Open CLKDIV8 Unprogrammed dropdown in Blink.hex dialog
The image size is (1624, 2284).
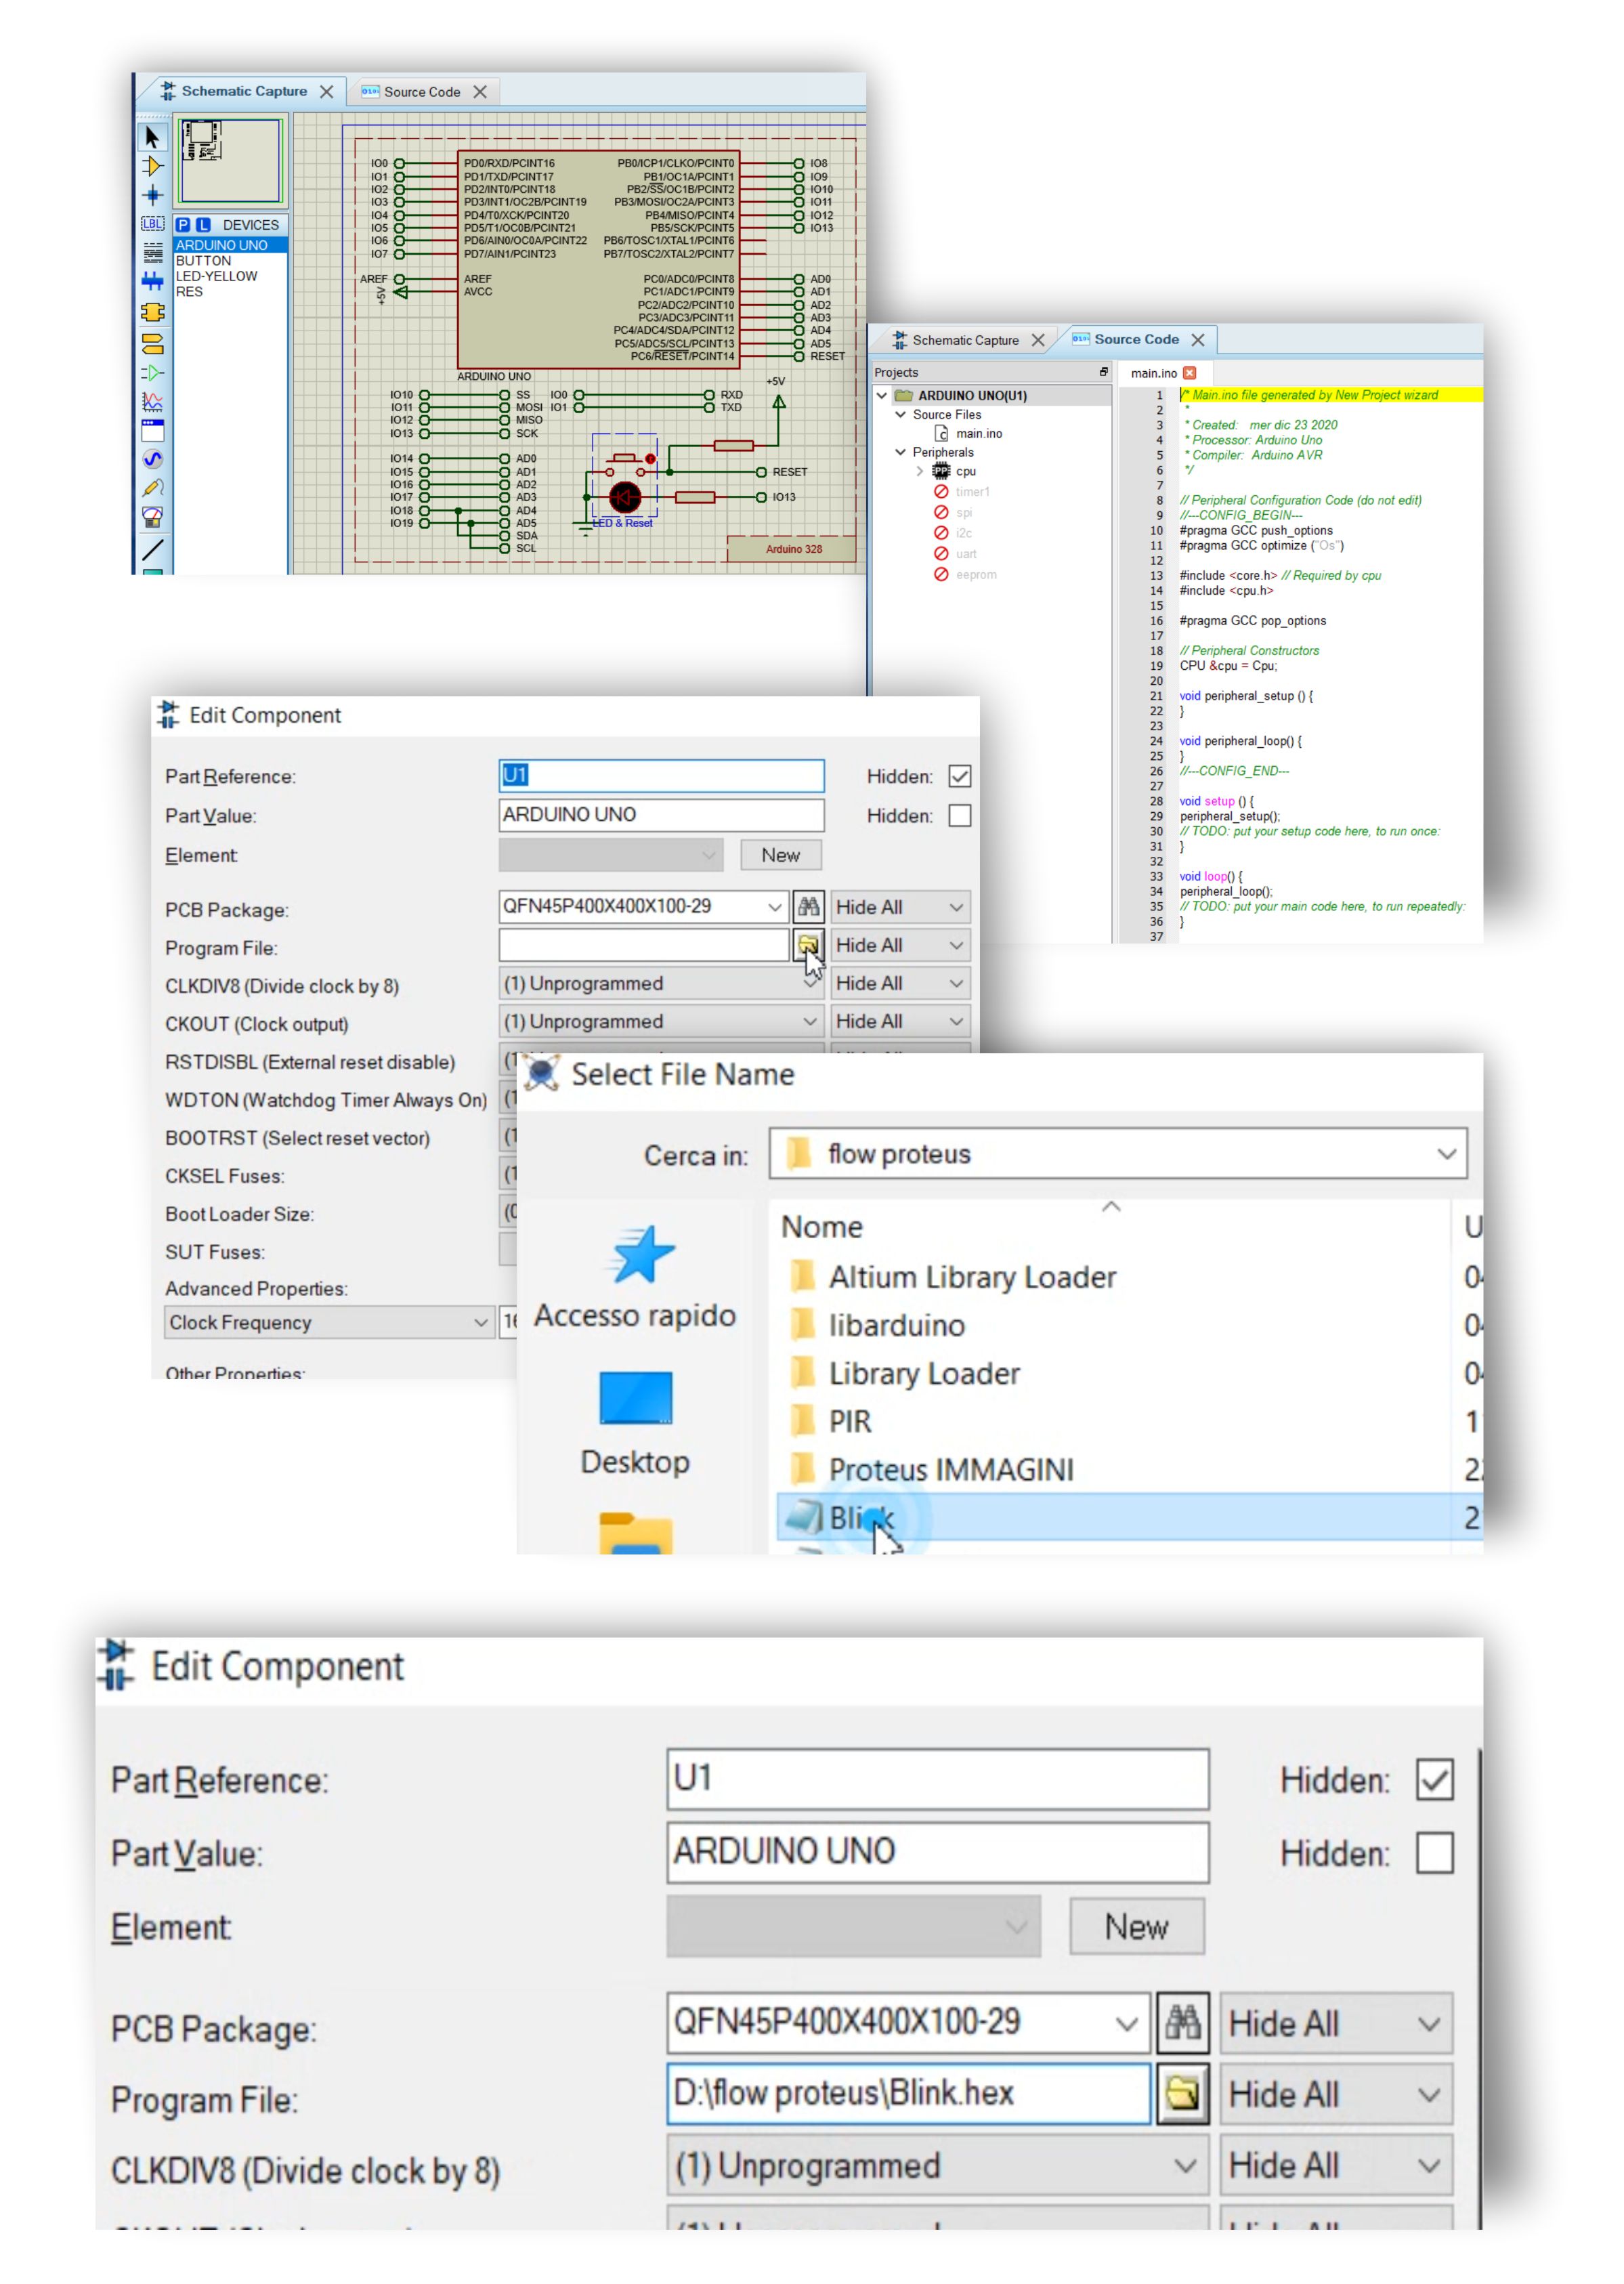938,2166
